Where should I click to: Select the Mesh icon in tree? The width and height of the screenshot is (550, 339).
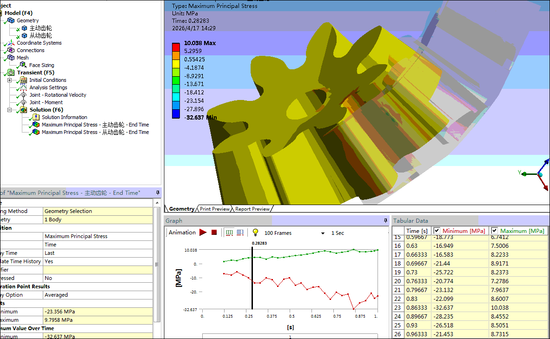[11, 58]
